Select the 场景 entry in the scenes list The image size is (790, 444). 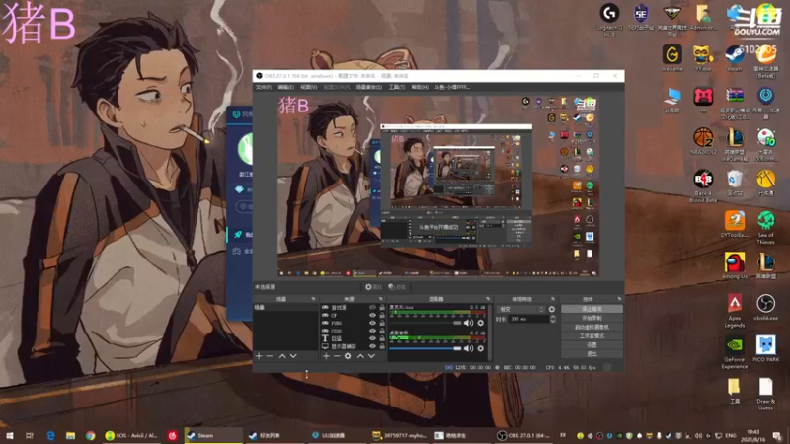tap(285, 307)
